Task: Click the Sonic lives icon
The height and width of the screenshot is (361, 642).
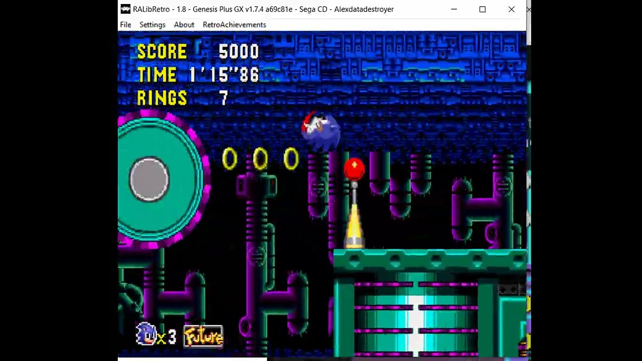Action: click(x=146, y=334)
